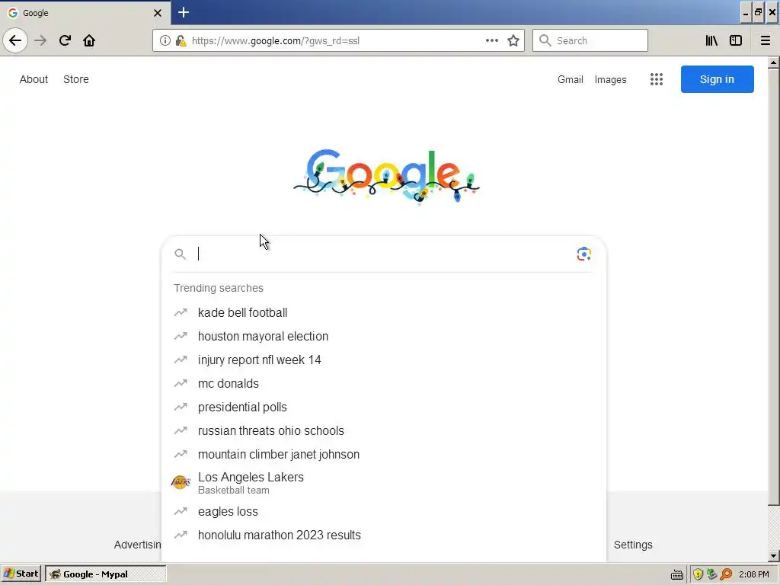Click the network connection tray icon
Image resolution: width=780 pixels, height=585 pixels.
click(x=712, y=574)
